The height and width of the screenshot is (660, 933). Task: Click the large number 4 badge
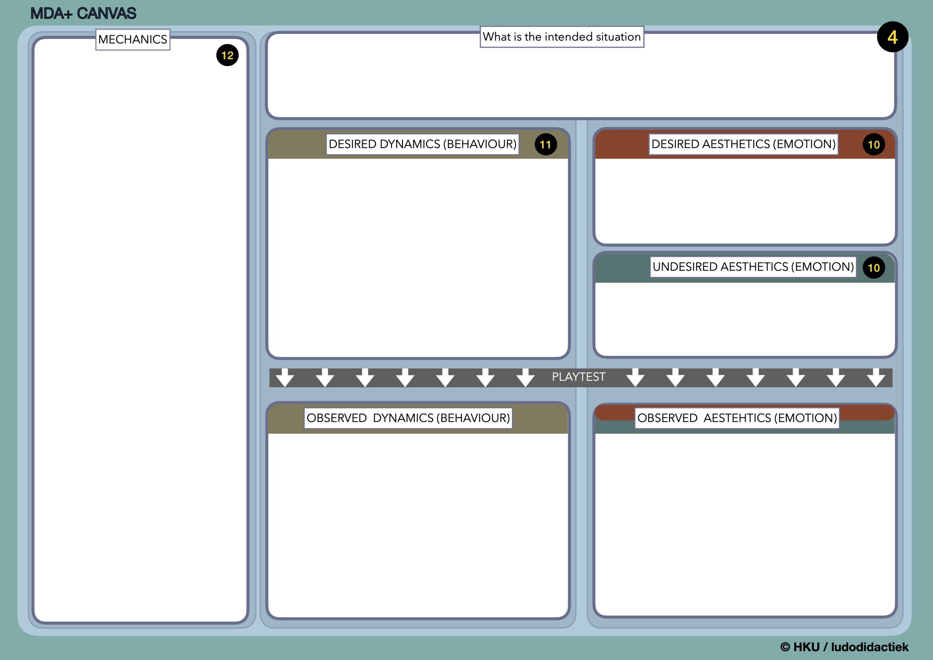(893, 37)
